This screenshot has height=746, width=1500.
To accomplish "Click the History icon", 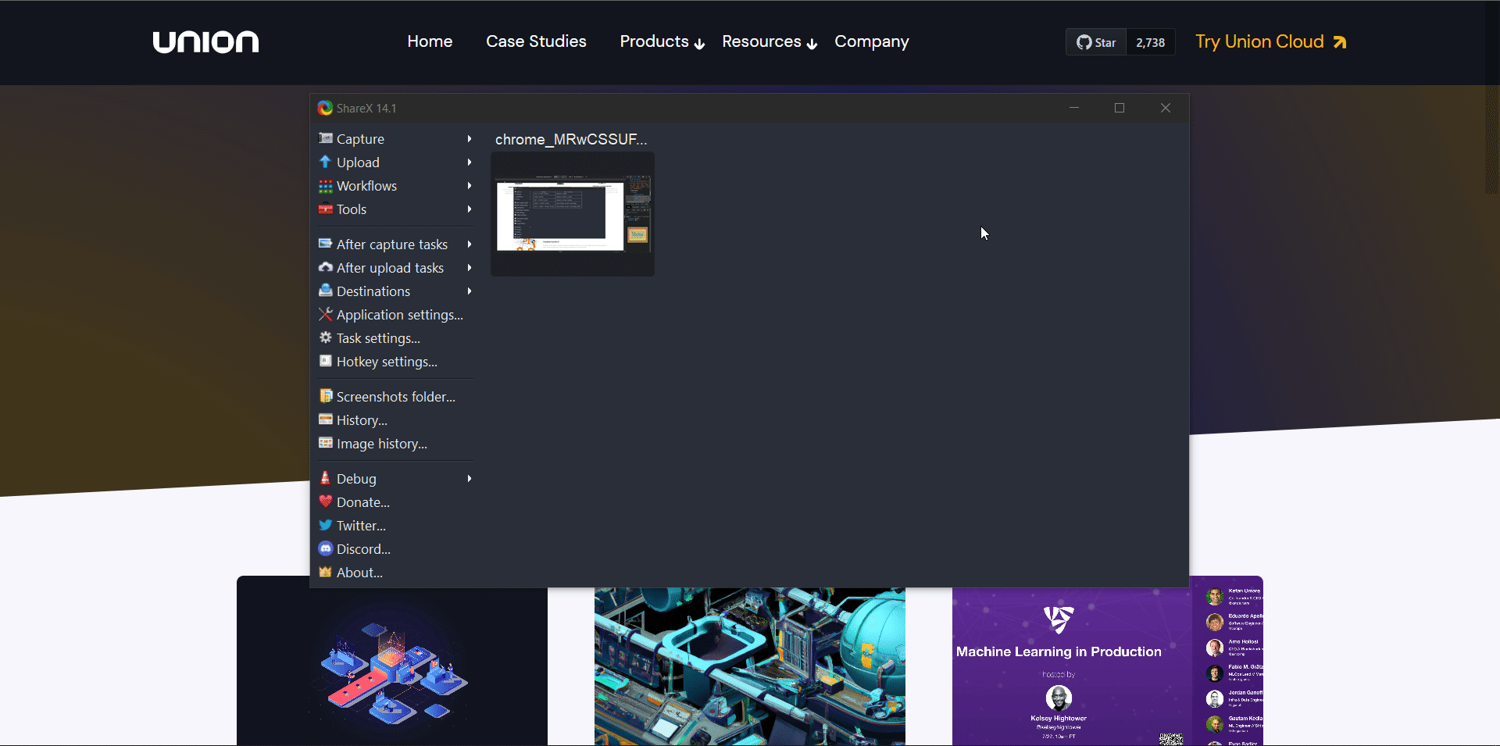I will (x=326, y=419).
